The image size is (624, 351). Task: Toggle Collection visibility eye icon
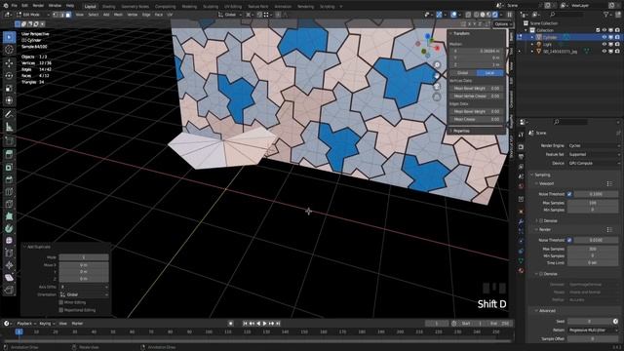click(604, 30)
